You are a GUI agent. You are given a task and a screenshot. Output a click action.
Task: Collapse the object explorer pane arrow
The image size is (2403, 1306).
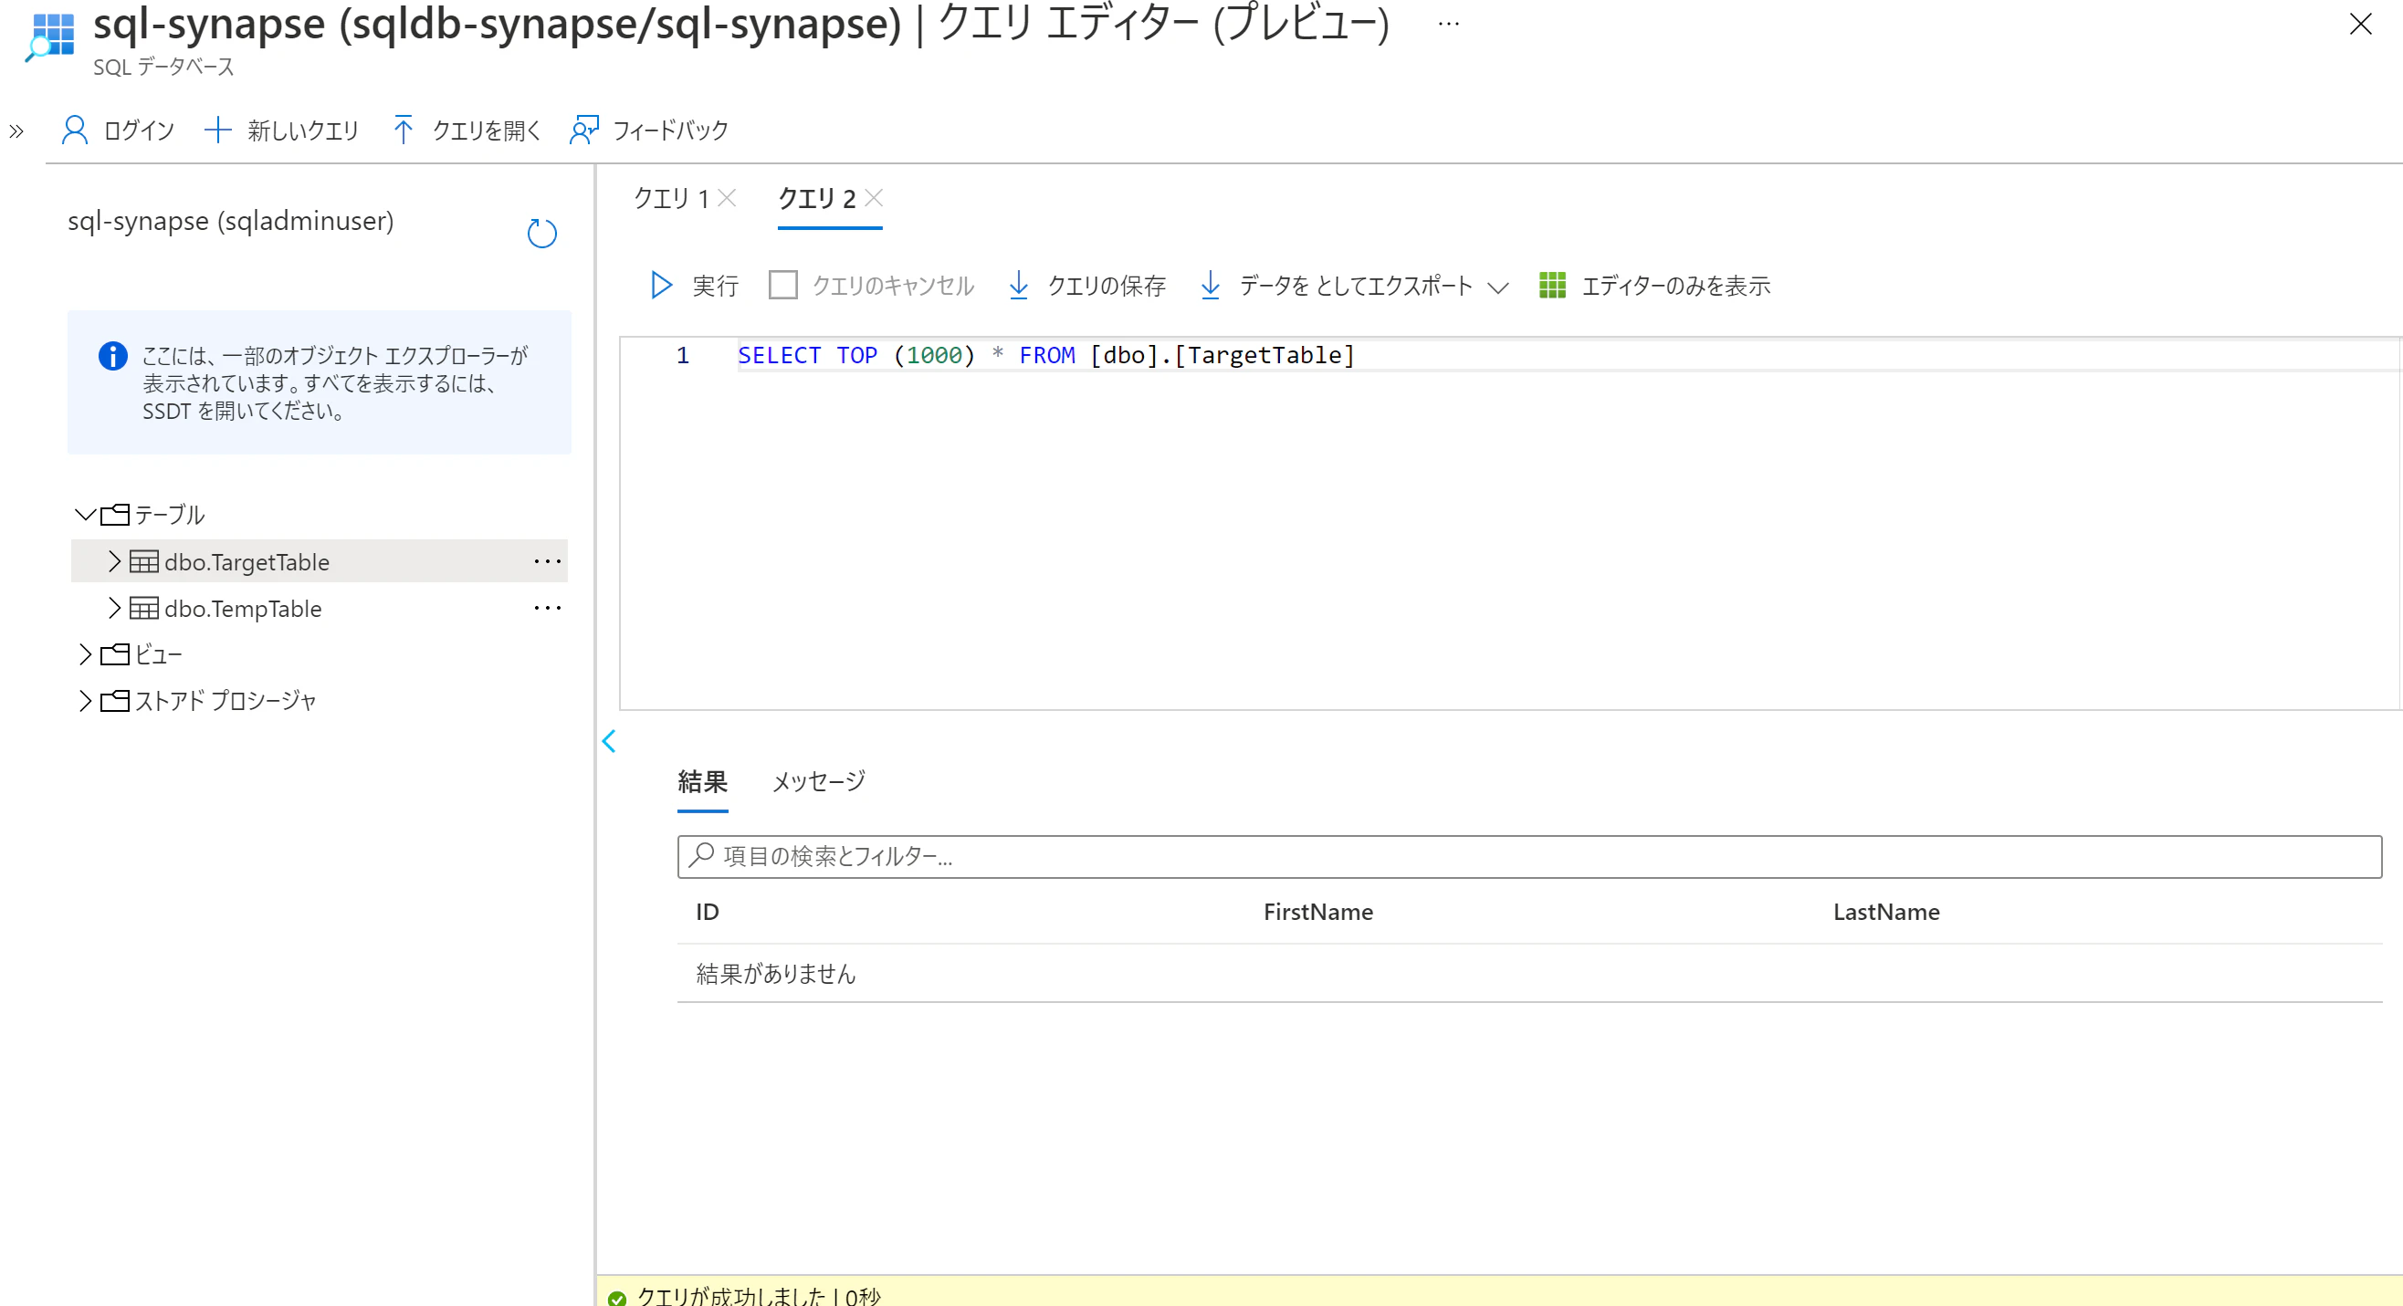pyautogui.click(x=609, y=742)
